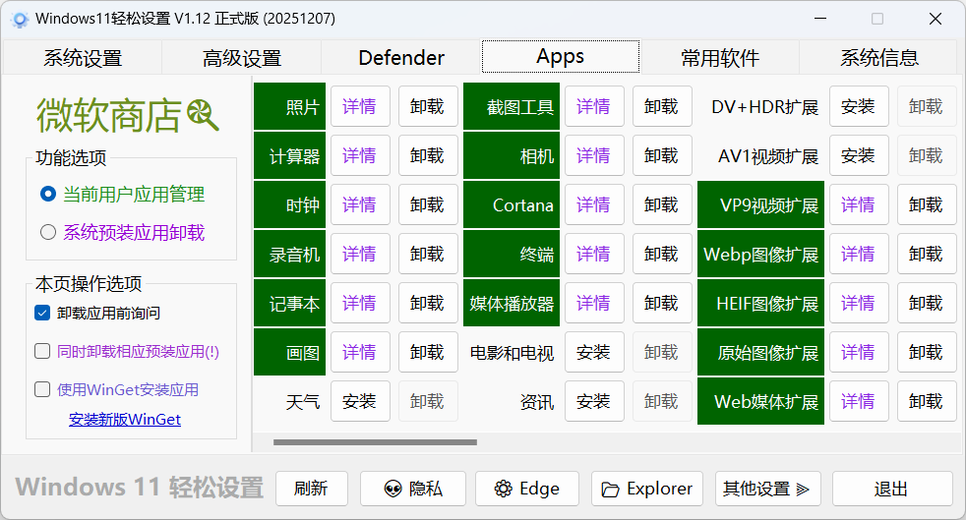Uninstall Webp图像扩展
Viewport: 966px width, 520px height.
pyautogui.click(x=926, y=255)
